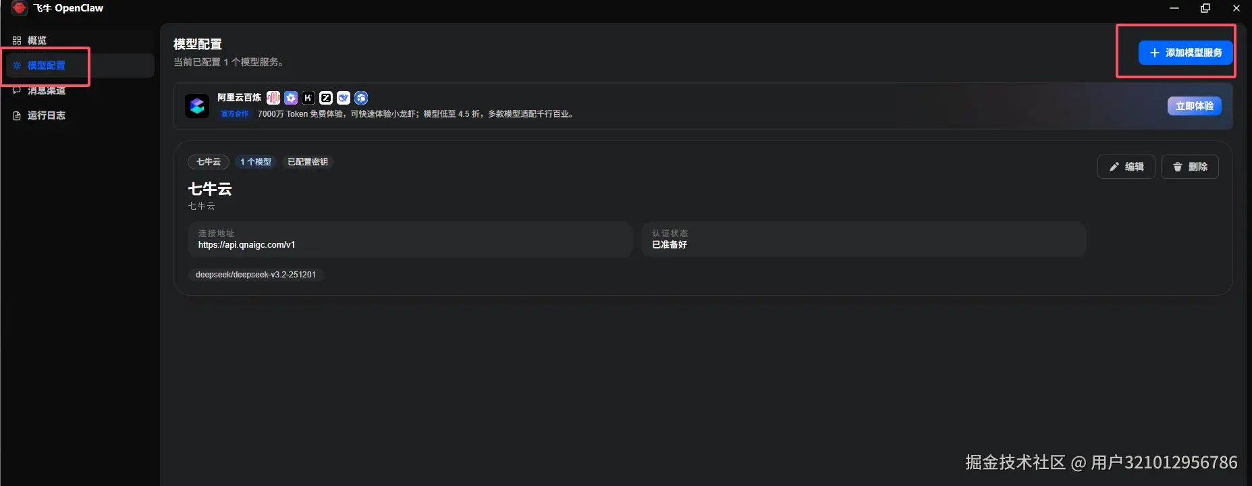Click the 飞牛 OpenClaw app logo
This screenshot has height=486, width=1252.
[x=20, y=8]
